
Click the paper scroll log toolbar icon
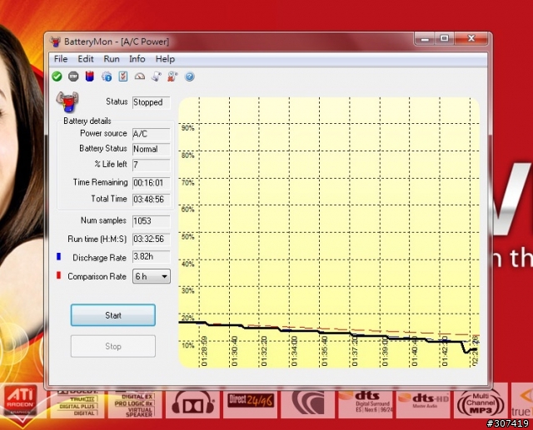coord(156,77)
